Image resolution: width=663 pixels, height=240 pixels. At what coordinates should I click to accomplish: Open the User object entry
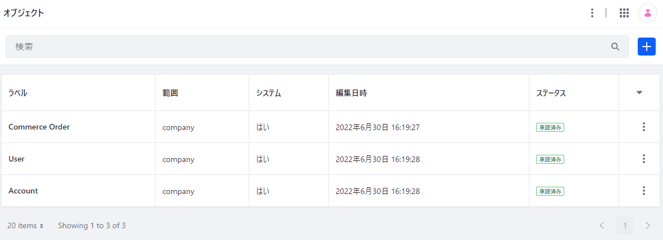click(x=16, y=159)
